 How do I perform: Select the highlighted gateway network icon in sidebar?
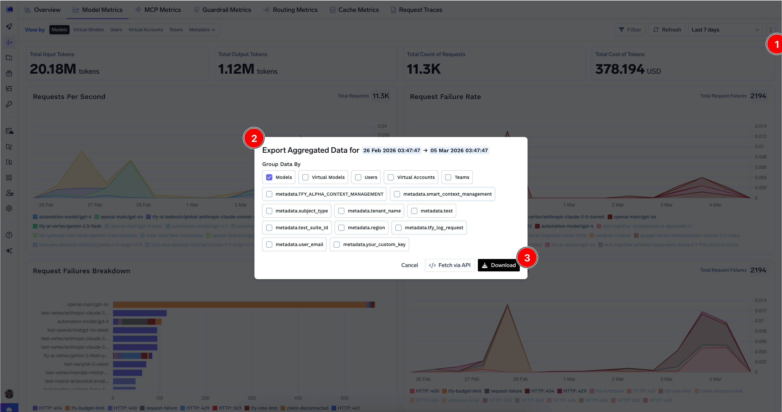(9, 42)
